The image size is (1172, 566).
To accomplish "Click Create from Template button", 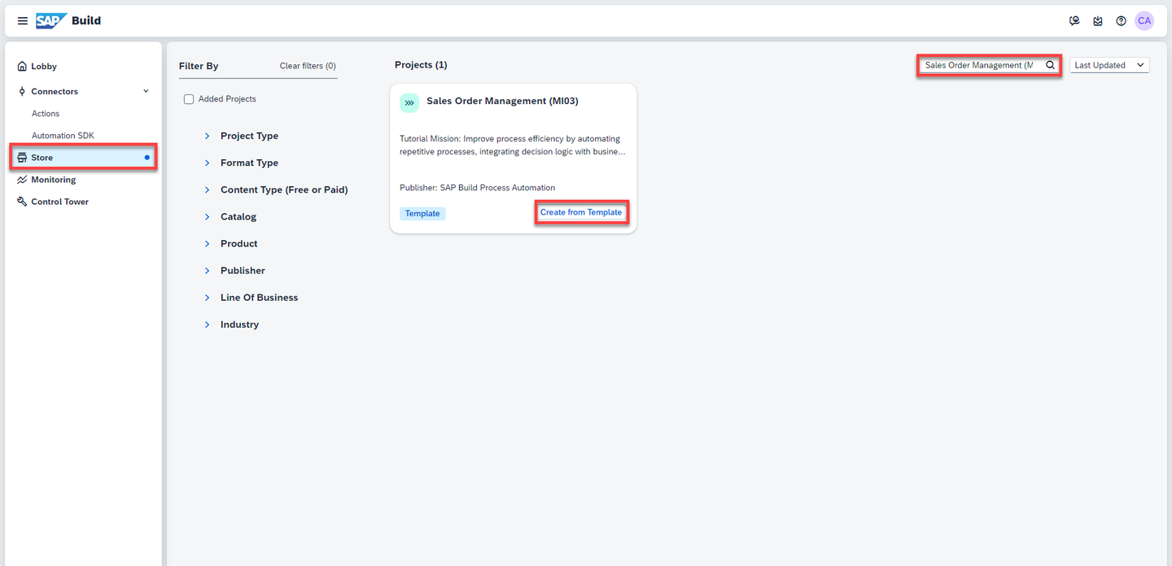I will point(581,212).
